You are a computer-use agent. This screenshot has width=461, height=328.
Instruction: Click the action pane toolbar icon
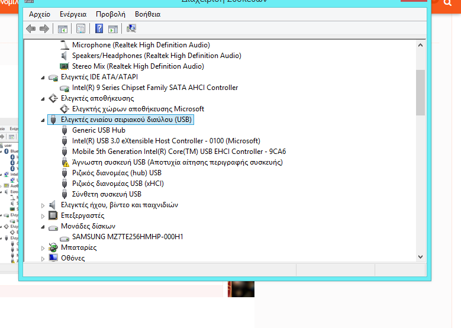pos(112,28)
